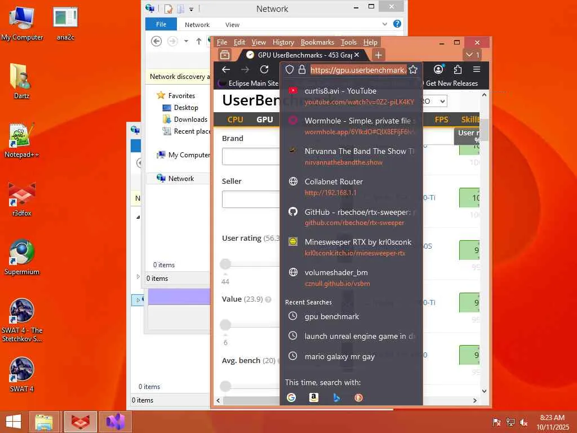This screenshot has width=577, height=433.
Task: Open the browser hamburger menu
Action: [477, 69]
